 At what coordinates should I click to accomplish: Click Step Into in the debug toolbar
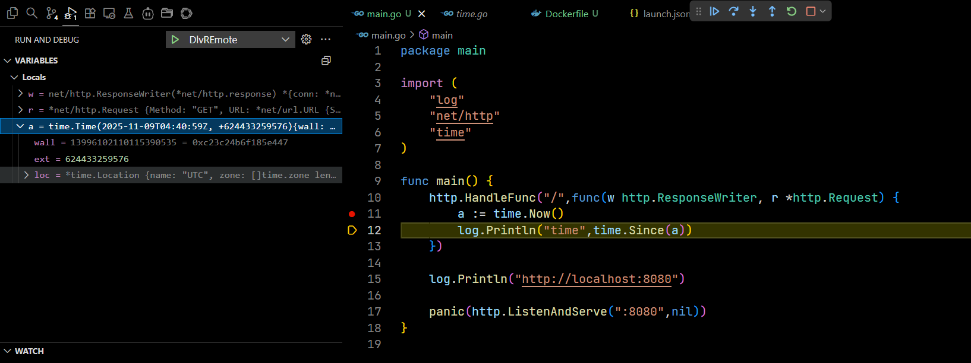(x=753, y=11)
